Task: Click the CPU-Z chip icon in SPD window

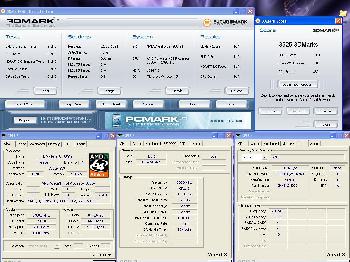Action: [238, 136]
